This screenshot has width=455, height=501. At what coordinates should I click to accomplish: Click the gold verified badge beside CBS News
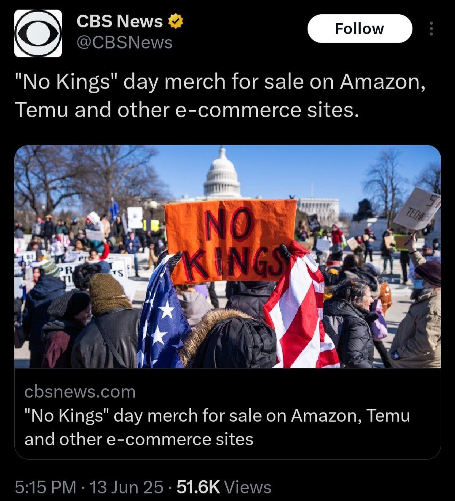click(175, 22)
